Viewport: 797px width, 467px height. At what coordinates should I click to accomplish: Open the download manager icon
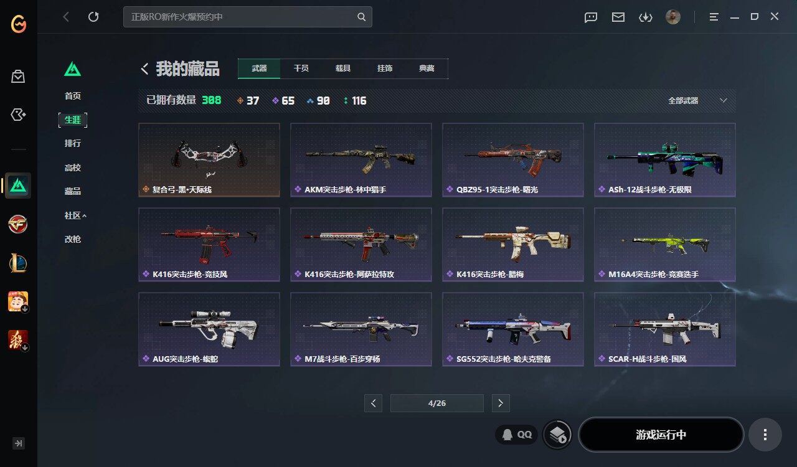[x=646, y=17]
